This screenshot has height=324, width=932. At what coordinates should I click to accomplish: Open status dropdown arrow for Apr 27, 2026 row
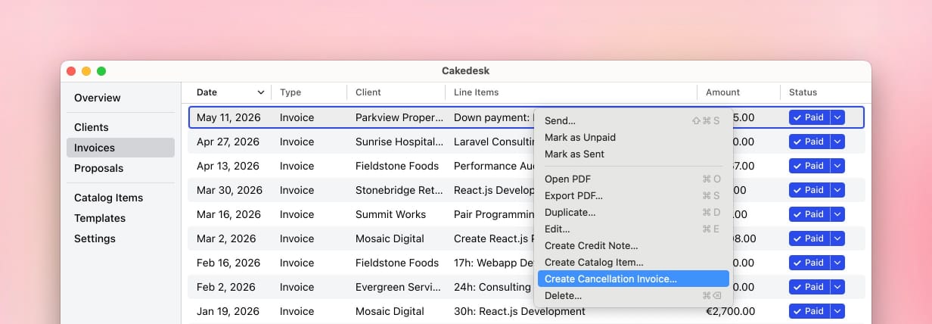pos(837,142)
